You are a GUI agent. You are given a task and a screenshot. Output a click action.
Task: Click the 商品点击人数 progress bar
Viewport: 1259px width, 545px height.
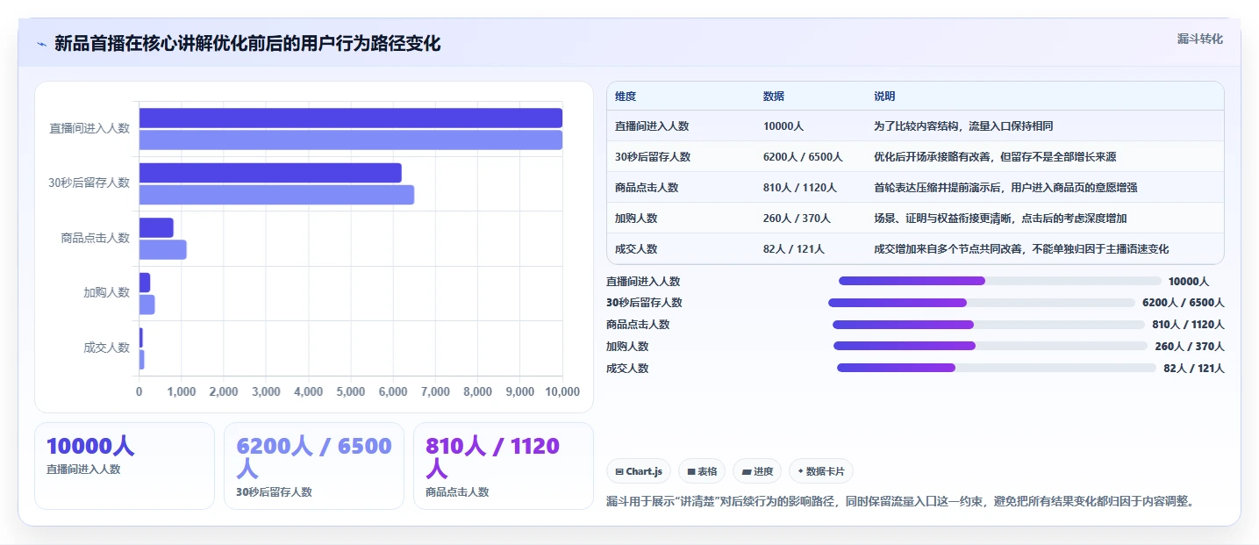pyautogui.click(x=989, y=325)
